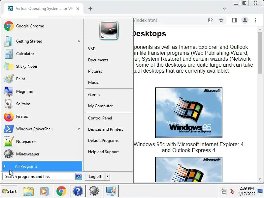Screen dimensions: 264x198
Task: Open the Magnifier tool
Action: click(x=42, y=91)
